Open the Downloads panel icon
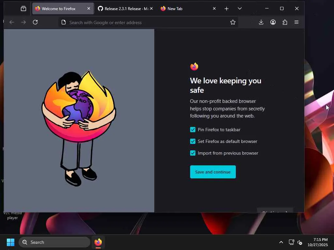Image resolution: width=334 pixels, height=250 pixels. (261, 22)
